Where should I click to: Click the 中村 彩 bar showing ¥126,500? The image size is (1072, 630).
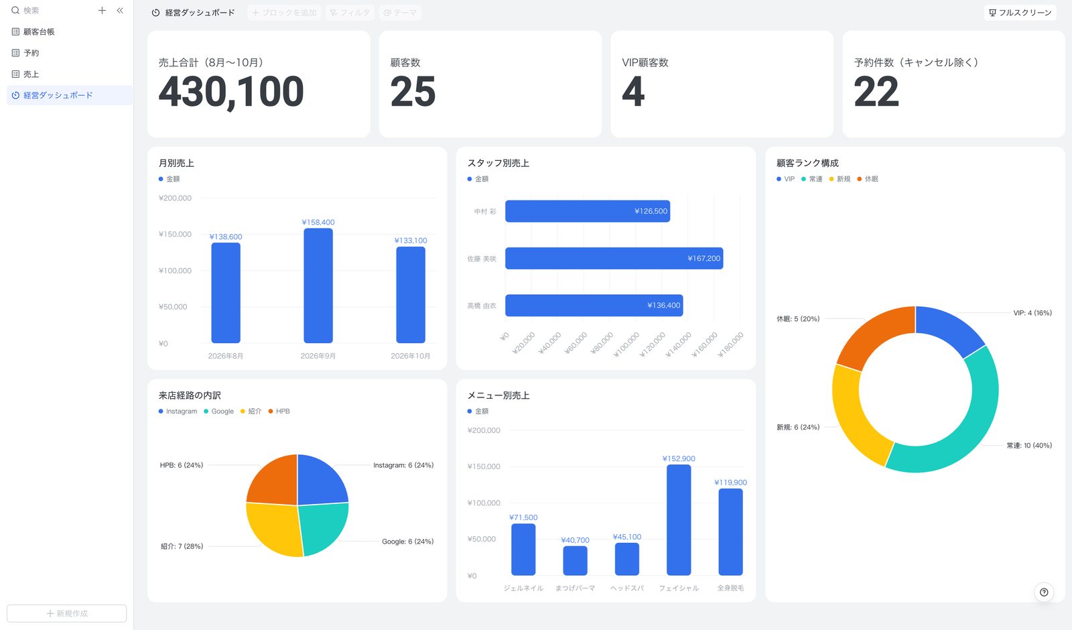pos(588,211)
